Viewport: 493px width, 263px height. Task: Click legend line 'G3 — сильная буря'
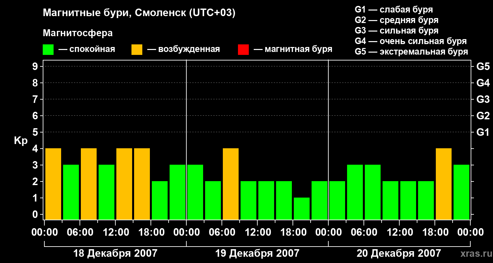coord(397,31)
